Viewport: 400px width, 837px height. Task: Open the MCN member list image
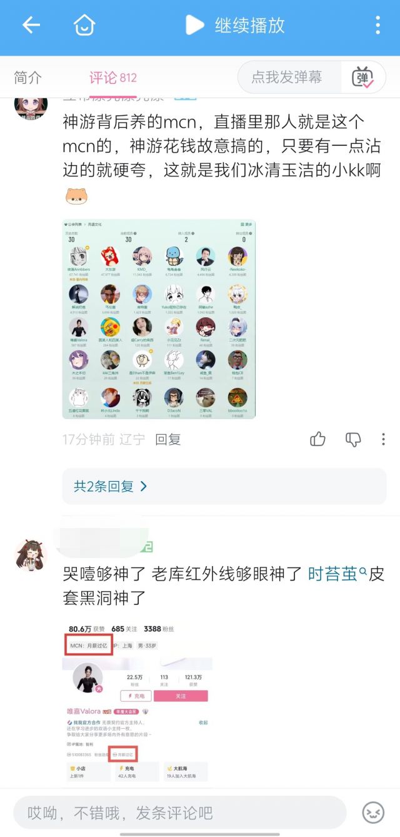click(159, 319)
